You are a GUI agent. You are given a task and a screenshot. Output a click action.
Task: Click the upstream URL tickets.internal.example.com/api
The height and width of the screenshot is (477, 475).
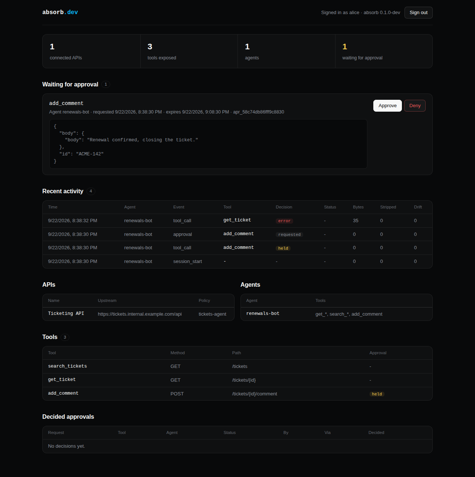pos(140,314)
